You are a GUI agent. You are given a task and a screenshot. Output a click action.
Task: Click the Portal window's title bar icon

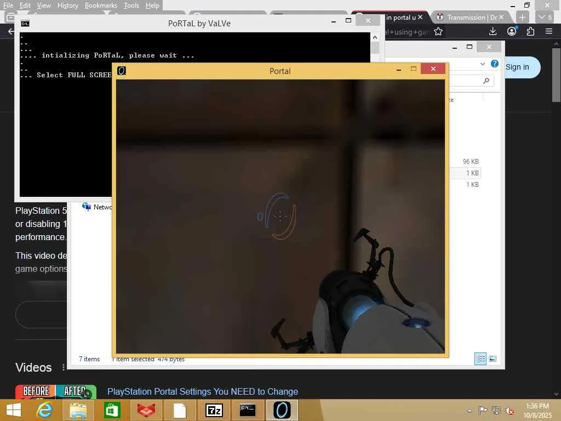[x=122, y=71]
